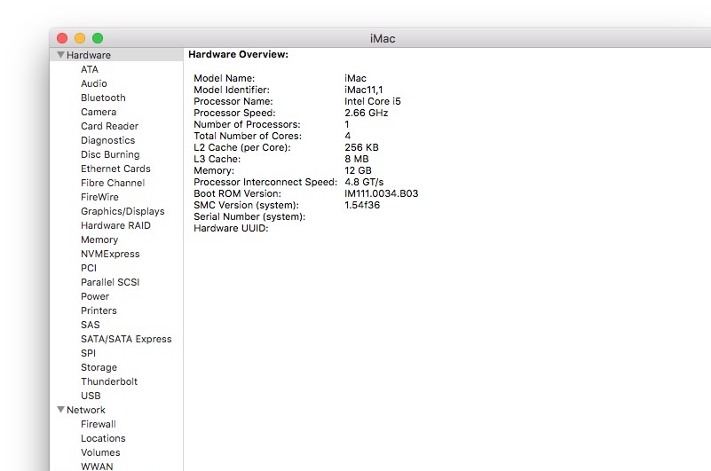Open the PCI entry
This screenshot has width=711, height=471.
pos(89,268)
